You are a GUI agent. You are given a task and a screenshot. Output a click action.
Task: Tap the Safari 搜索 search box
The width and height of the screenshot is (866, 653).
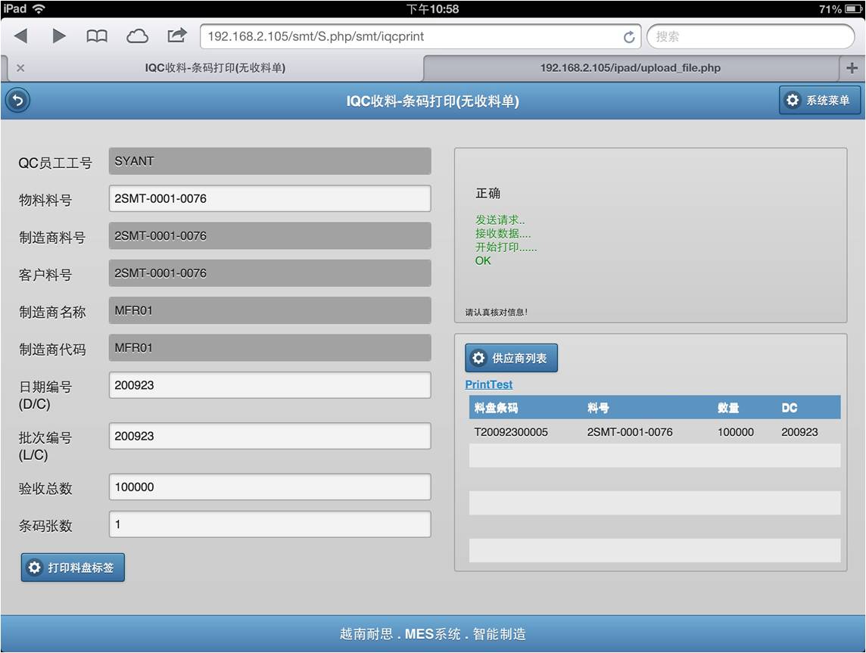tap(749, 36)
